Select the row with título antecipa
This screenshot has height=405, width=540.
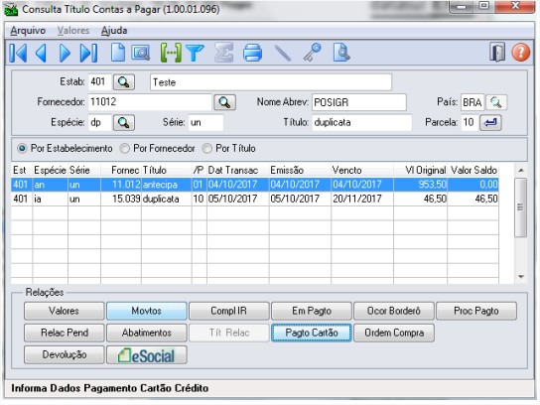(x=255, y=185)
